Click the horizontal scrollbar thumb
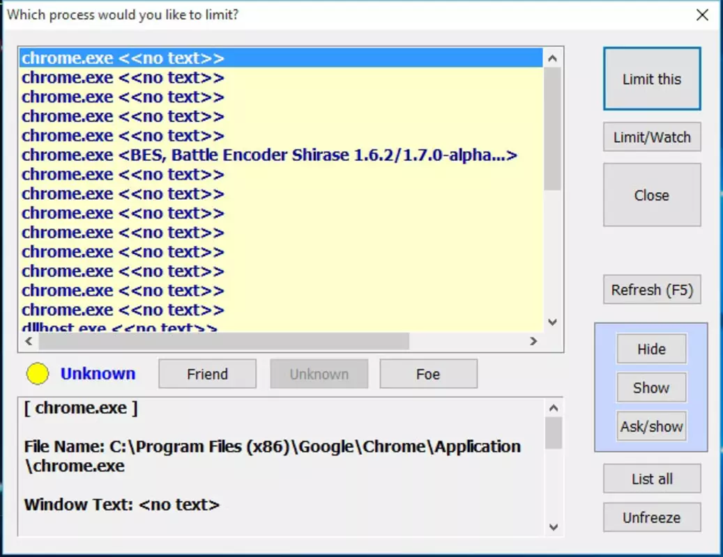The width and height of the screenshot is (723, 557). coord(224,341)
